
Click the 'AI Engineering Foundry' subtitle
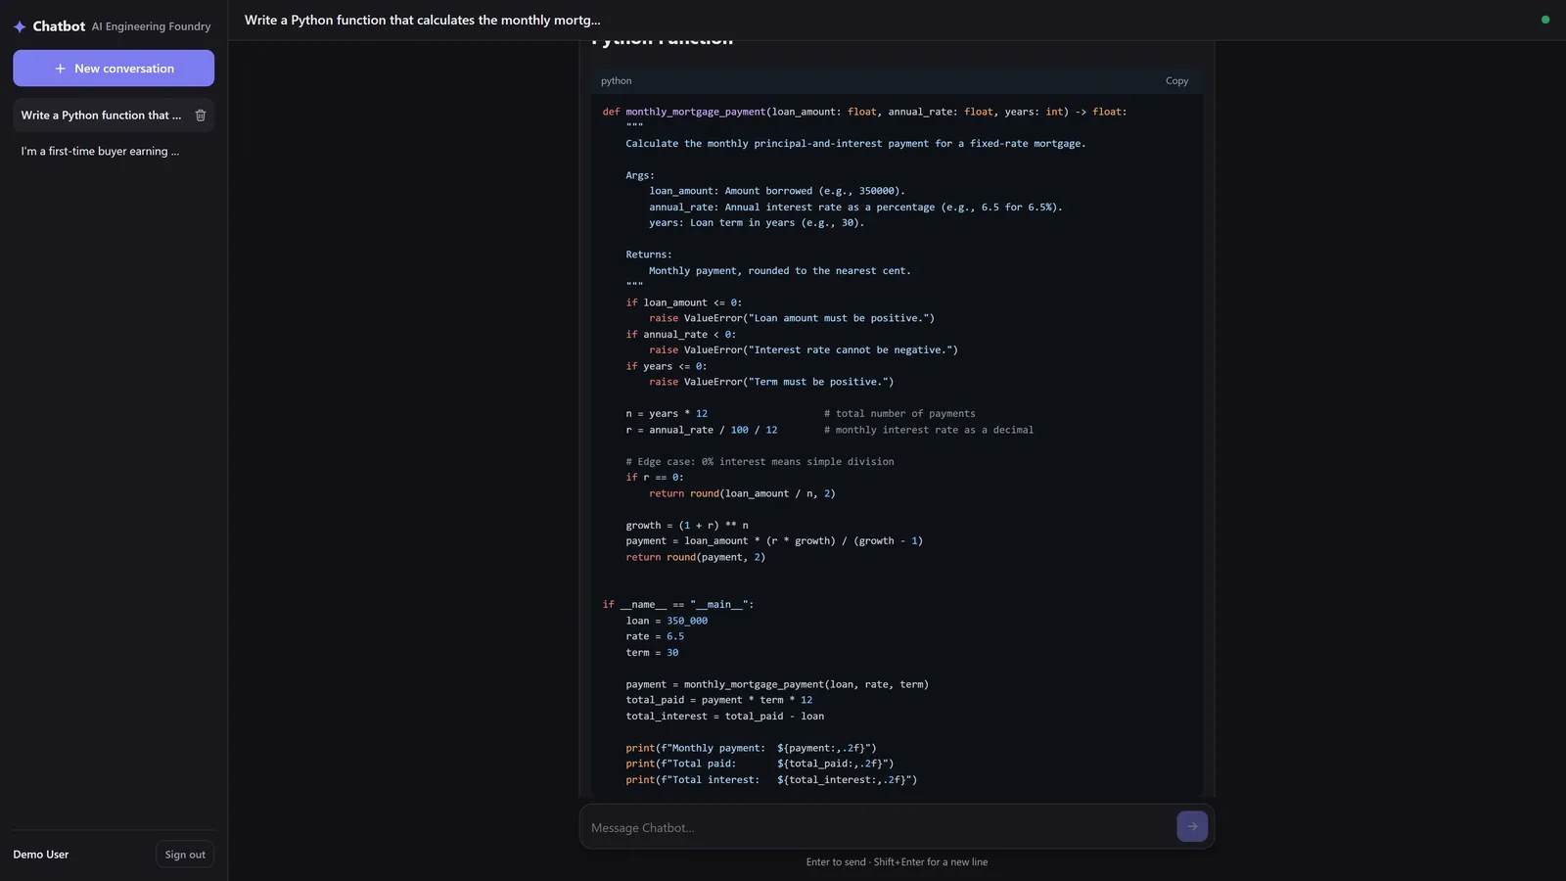coord(151,26)
